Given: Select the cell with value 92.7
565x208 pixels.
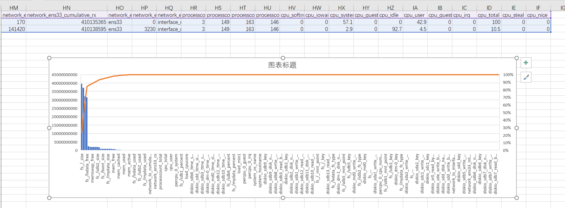Looking at the screenshot, I should tap(390, 29).
